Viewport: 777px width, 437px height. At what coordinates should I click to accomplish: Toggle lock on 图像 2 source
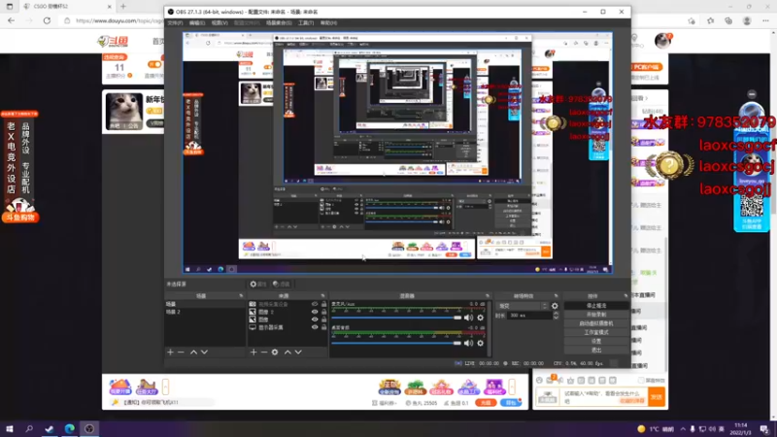pyautogui.click(x=323, y=312)
